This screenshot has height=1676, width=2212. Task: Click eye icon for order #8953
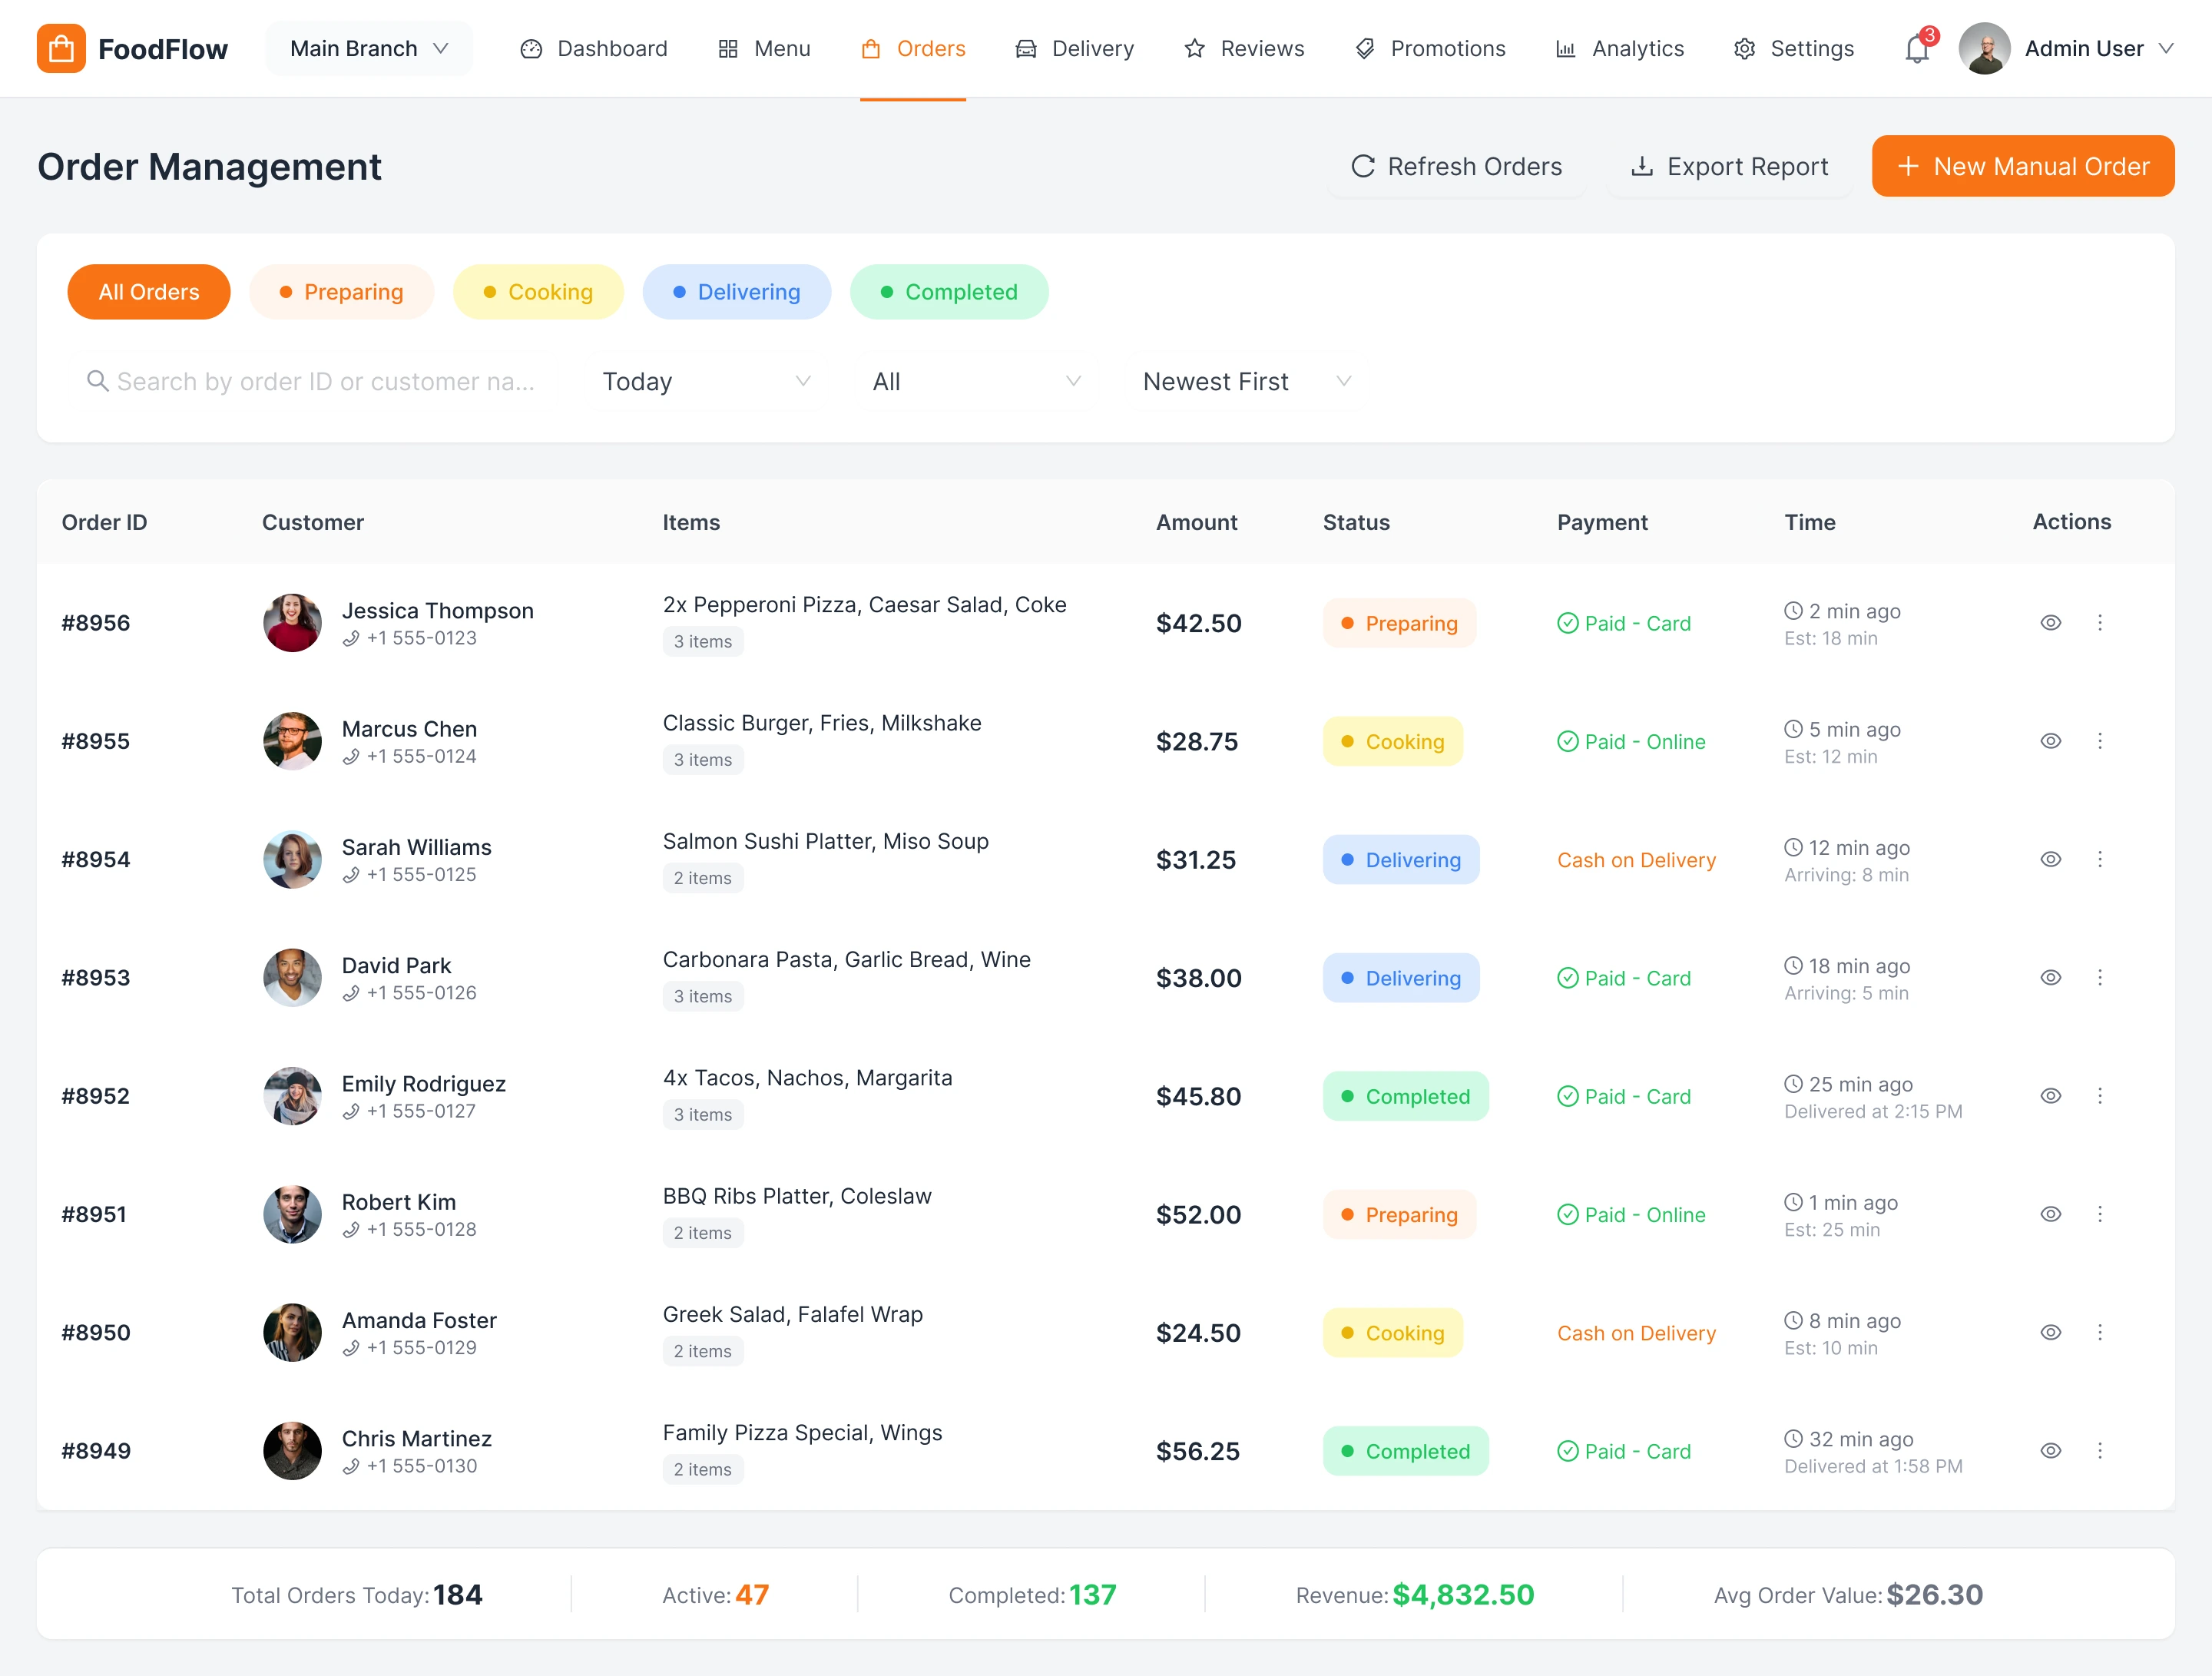[2050, 978]
